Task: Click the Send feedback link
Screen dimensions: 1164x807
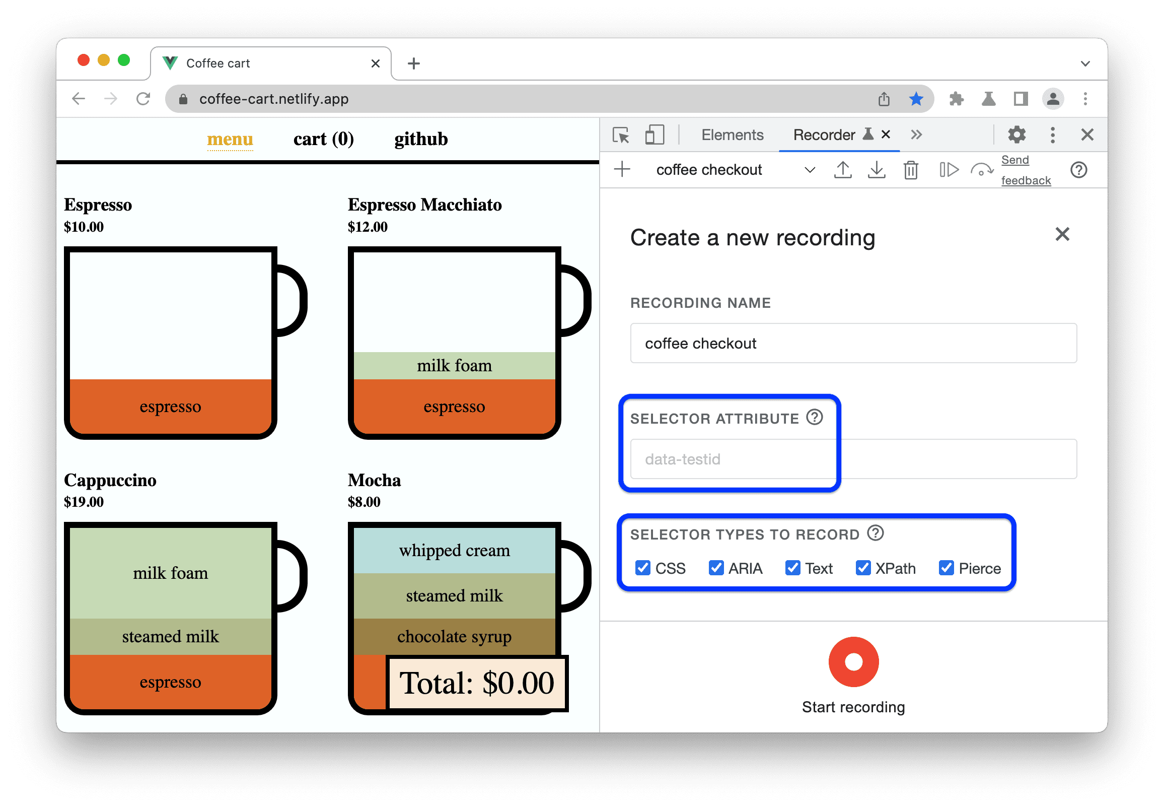Action: [1024, 172]
